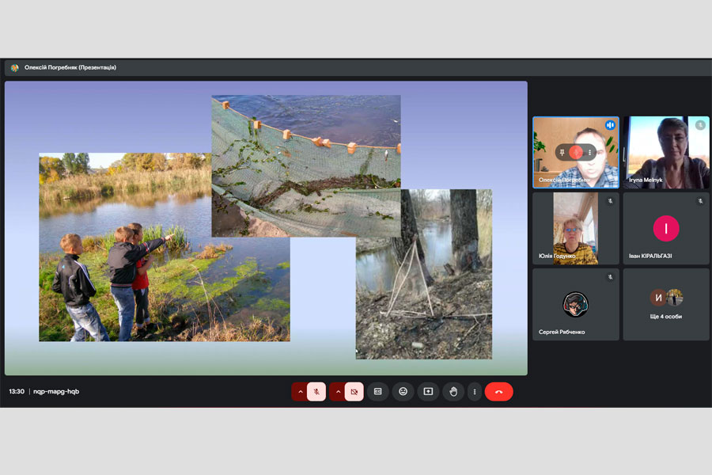Click muted mic icon on Iryna Melnyk tile
The height and width of the screenshot is (475, 712).
tap(700, 124)
